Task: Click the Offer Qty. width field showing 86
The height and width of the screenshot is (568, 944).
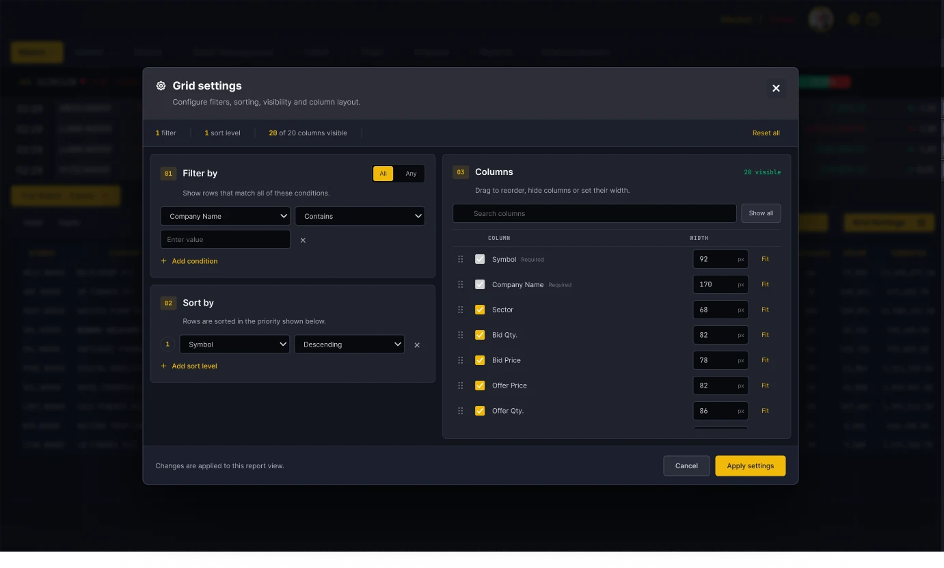Action: coord(720,411)
